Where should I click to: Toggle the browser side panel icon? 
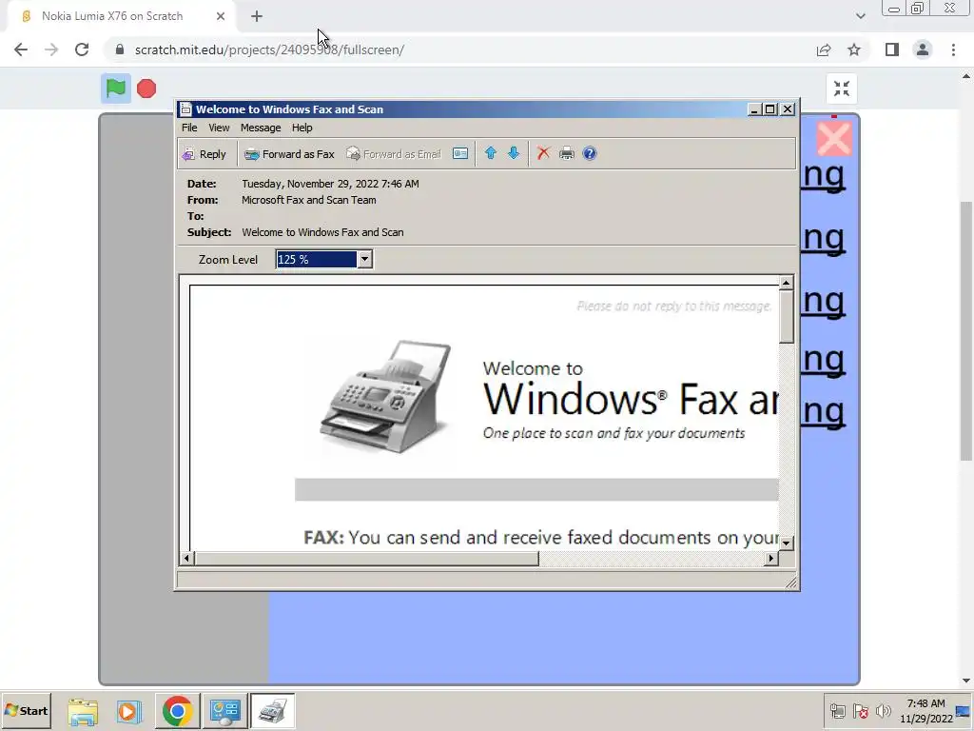(892, 49)
